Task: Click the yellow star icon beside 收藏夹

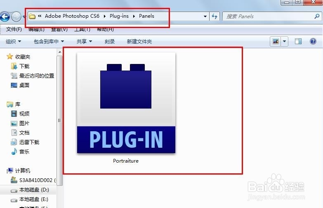Action: tap(9, 57)
